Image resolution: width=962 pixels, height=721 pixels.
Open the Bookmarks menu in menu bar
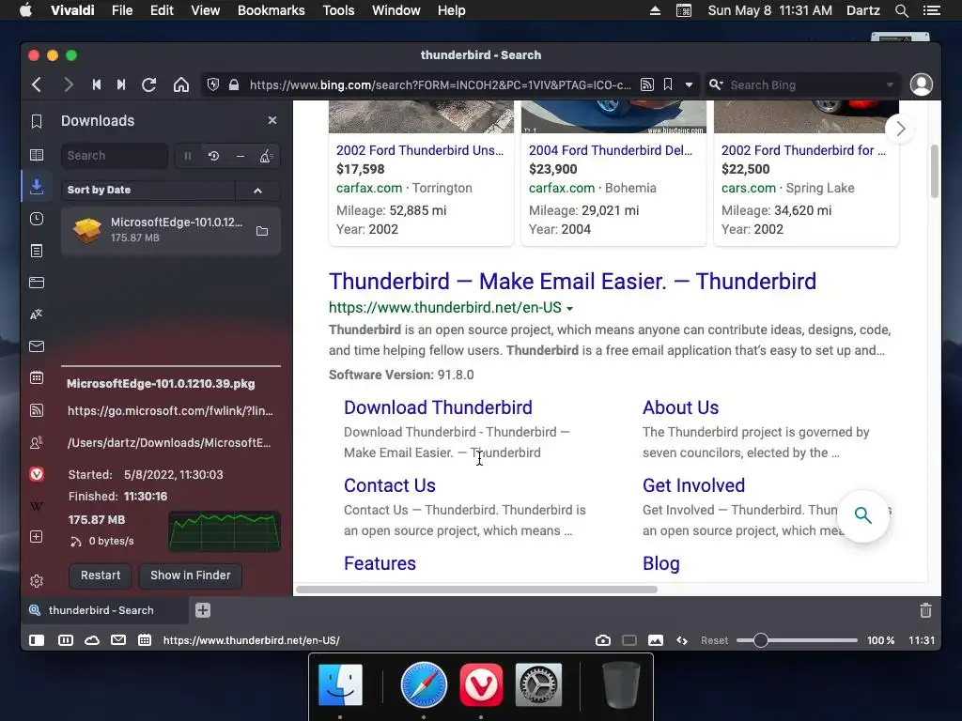pos(272,10)
